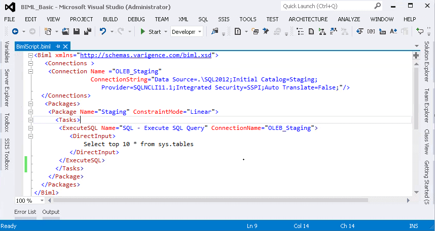Viewport: 435px width, 231px height.
Task: Click the Open File folder icon
Action: 65,31
